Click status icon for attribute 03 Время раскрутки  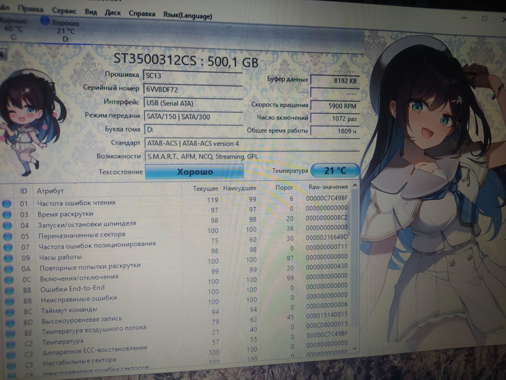(7, 215)
